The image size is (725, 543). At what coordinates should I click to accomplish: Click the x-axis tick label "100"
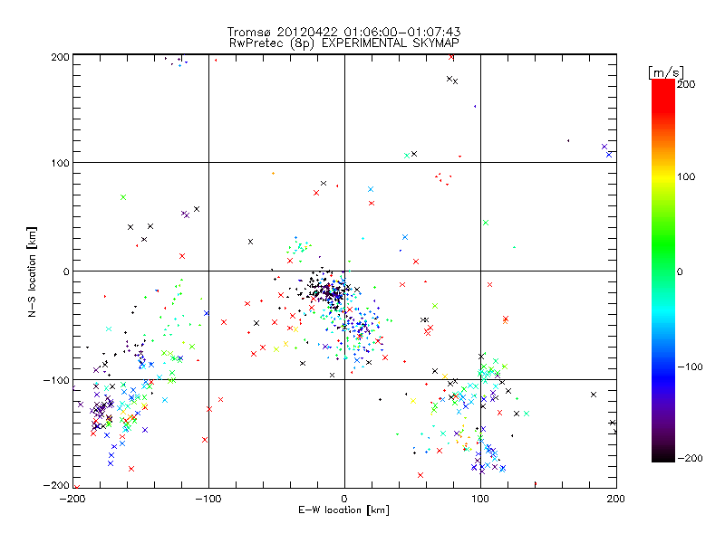point(480,500)
